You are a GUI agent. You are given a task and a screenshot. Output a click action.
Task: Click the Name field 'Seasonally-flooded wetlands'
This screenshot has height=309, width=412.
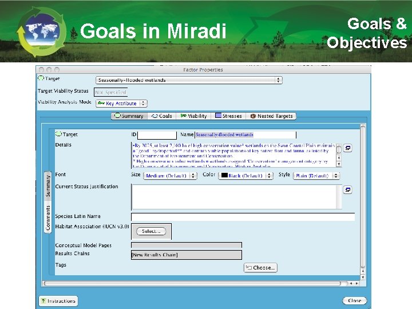click(x=245, y=135)
